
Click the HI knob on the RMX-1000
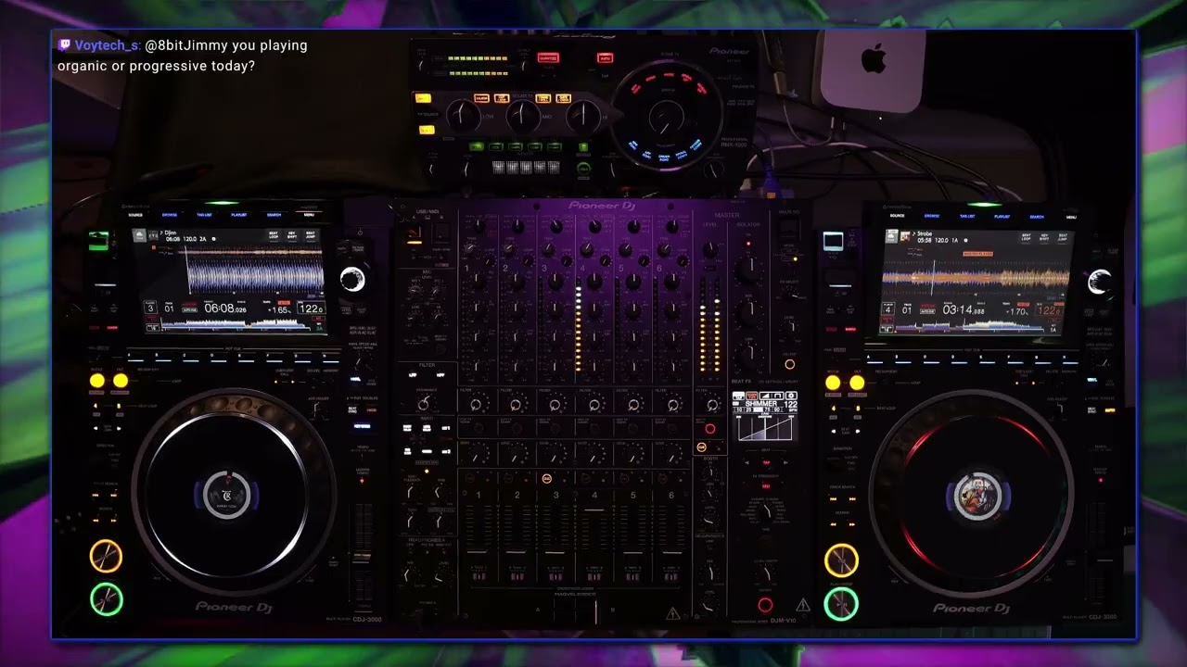(583, 116)
